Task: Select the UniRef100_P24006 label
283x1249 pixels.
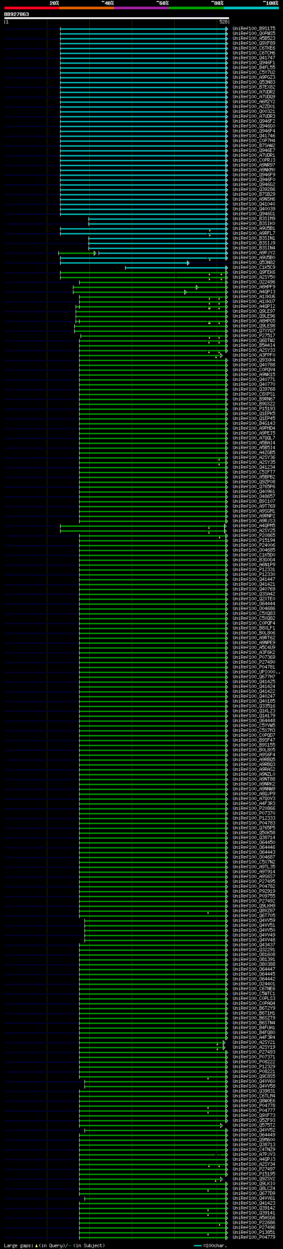Action: tap(254, 545)
